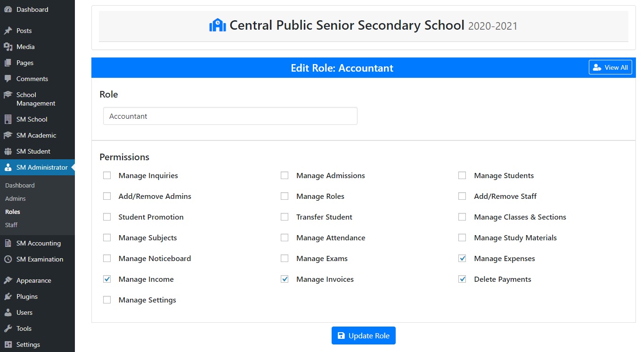Click the View All roles button
The width and height of the screenshot is (643, 352).
610,67
